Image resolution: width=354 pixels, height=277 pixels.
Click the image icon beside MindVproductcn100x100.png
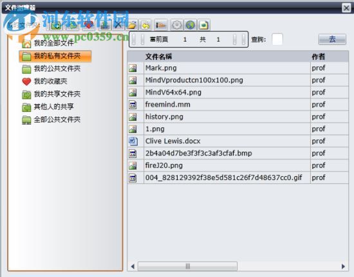point(133,80)
